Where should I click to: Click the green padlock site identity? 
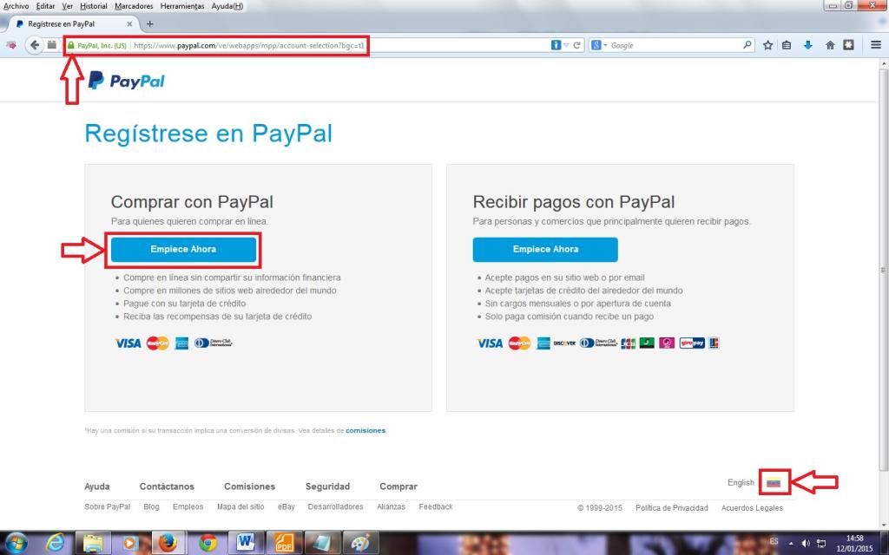[x=71, y=45]
